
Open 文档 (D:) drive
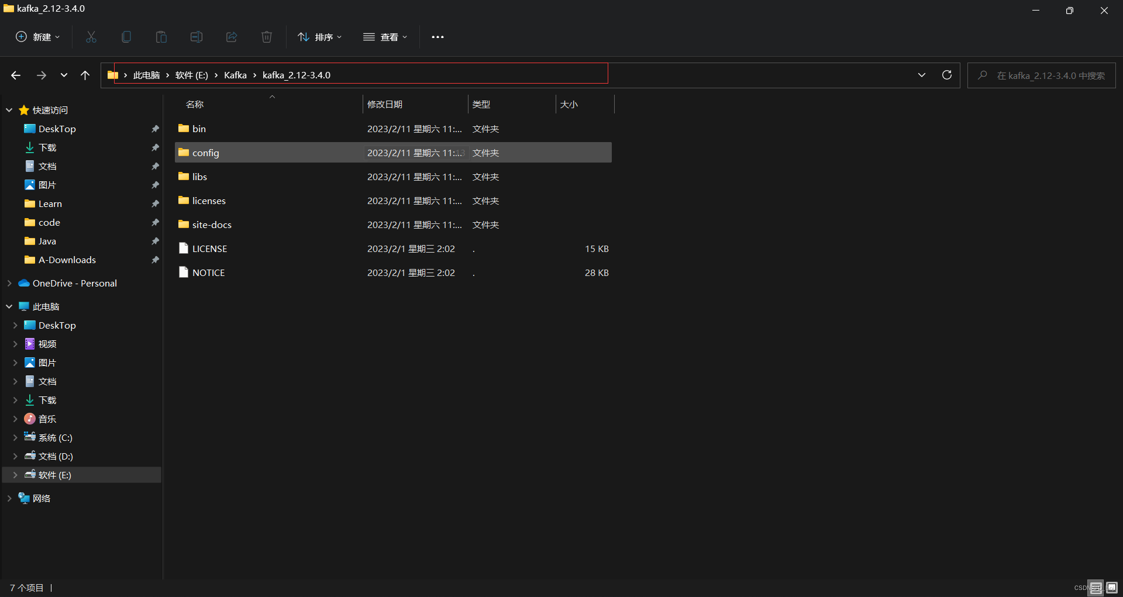56,456
